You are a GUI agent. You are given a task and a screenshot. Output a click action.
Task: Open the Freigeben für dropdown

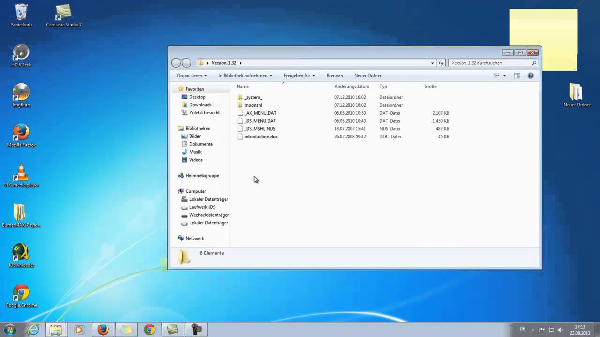(299, 75)
